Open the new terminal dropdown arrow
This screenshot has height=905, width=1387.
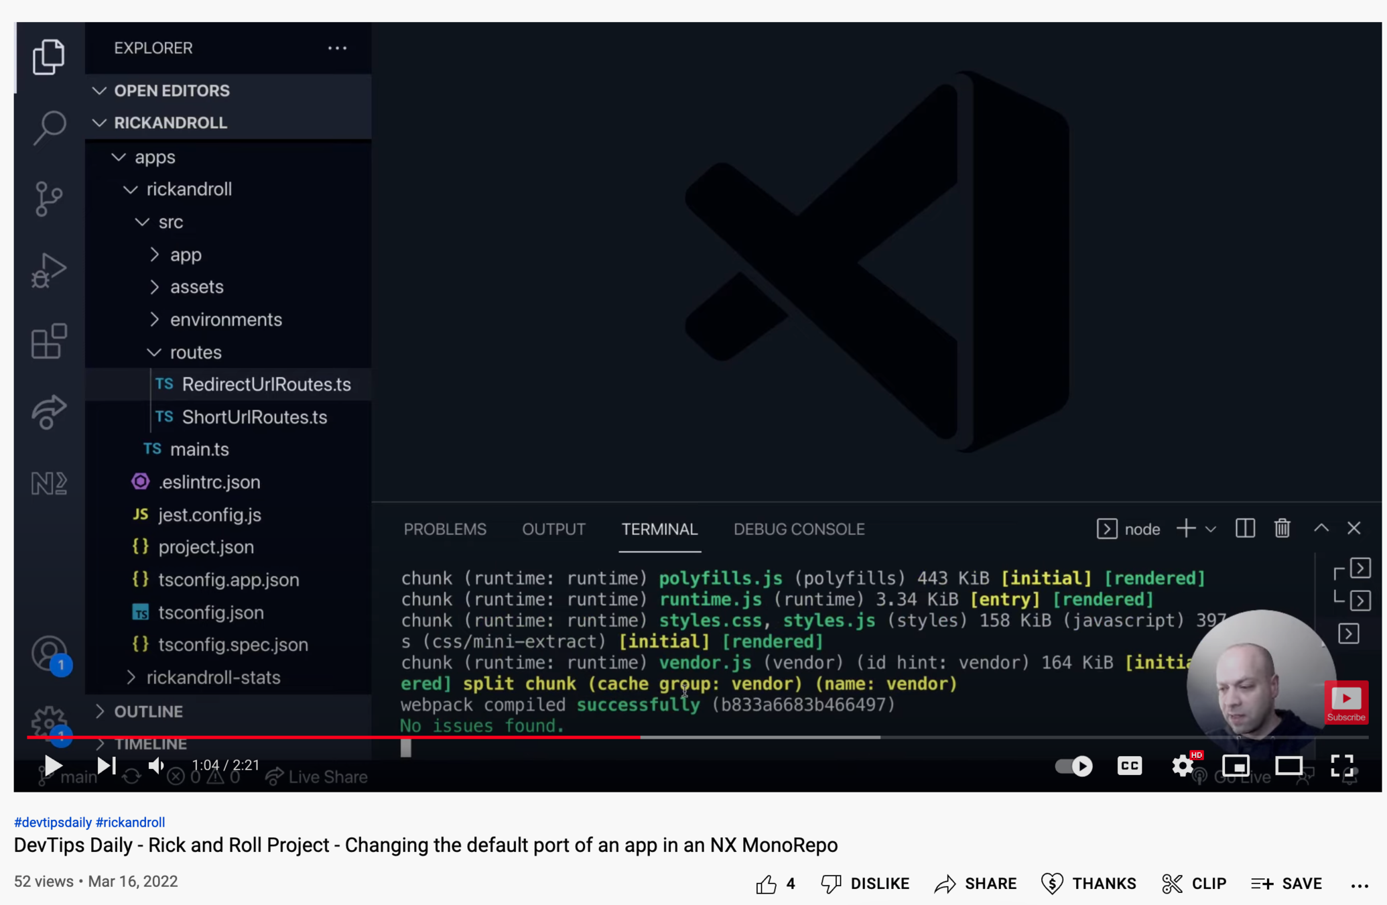(1211, 529)
